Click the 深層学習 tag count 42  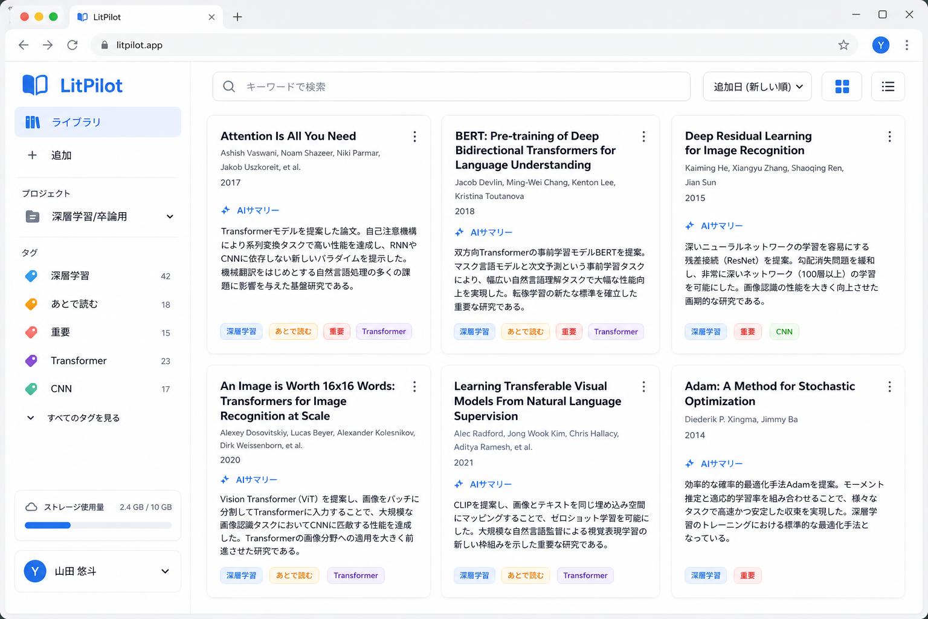(166, 276)
